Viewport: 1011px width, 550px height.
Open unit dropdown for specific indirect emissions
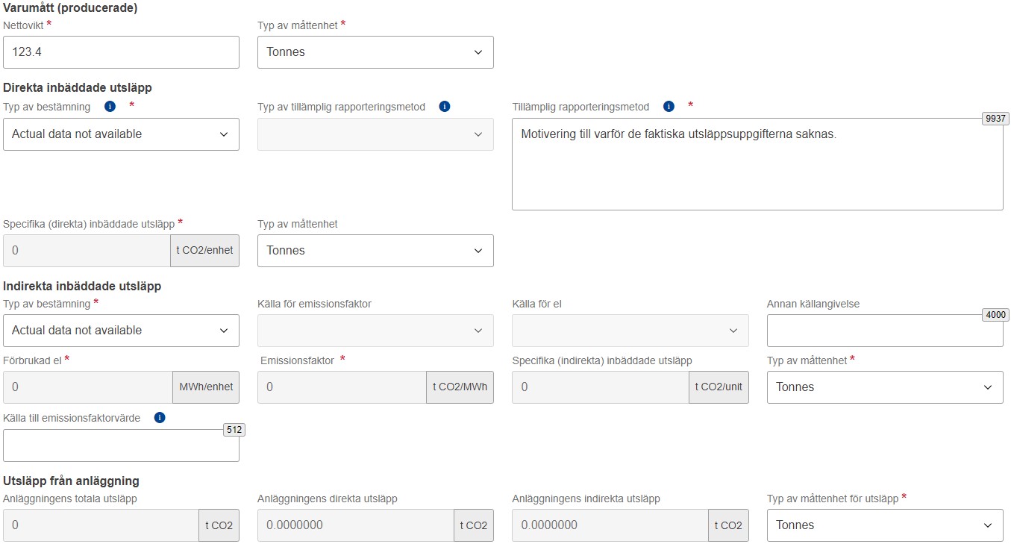(885, 387)
